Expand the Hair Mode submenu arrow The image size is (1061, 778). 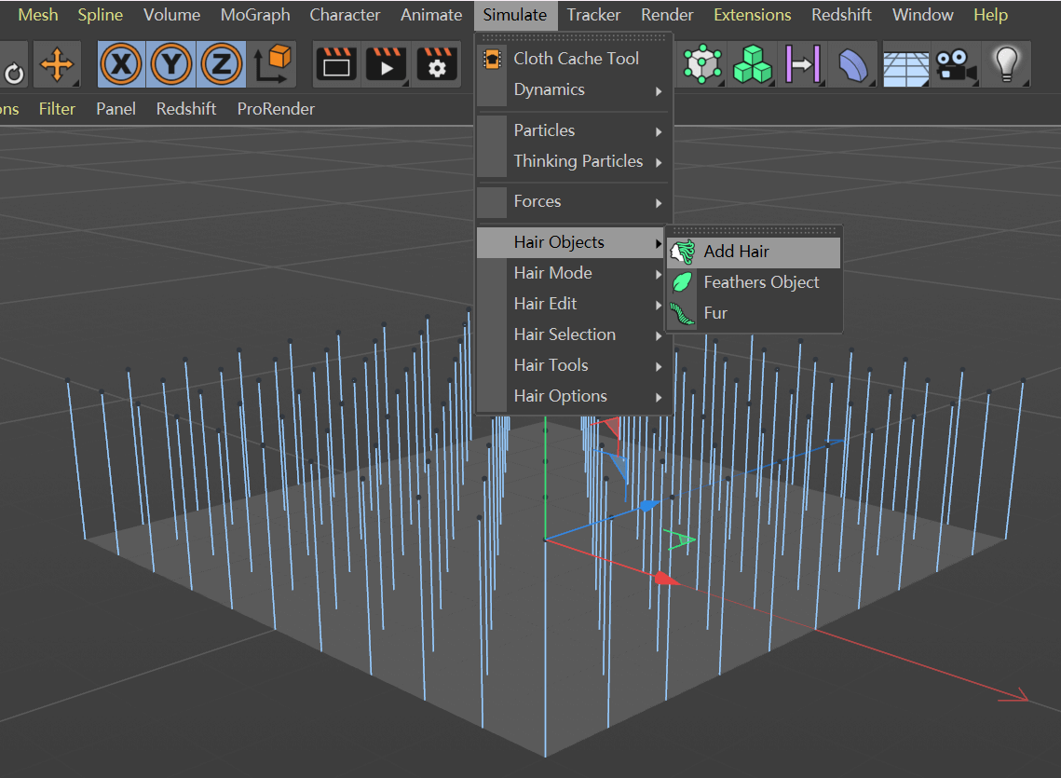[x=659, y=274]
